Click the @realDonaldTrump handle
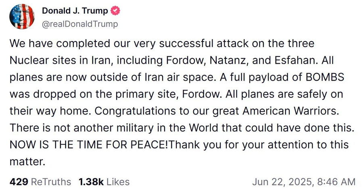Image resolution: width=363 pixels, height=193 pixels. 80,24
